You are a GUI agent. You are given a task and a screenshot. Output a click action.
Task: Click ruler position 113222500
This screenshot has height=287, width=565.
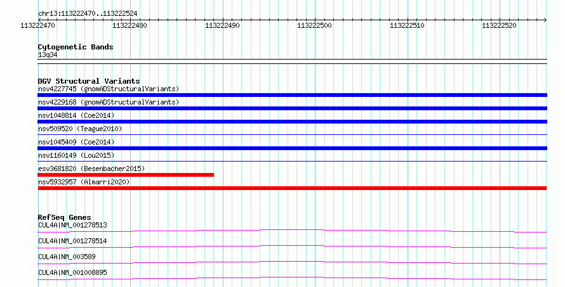[315, 25]
